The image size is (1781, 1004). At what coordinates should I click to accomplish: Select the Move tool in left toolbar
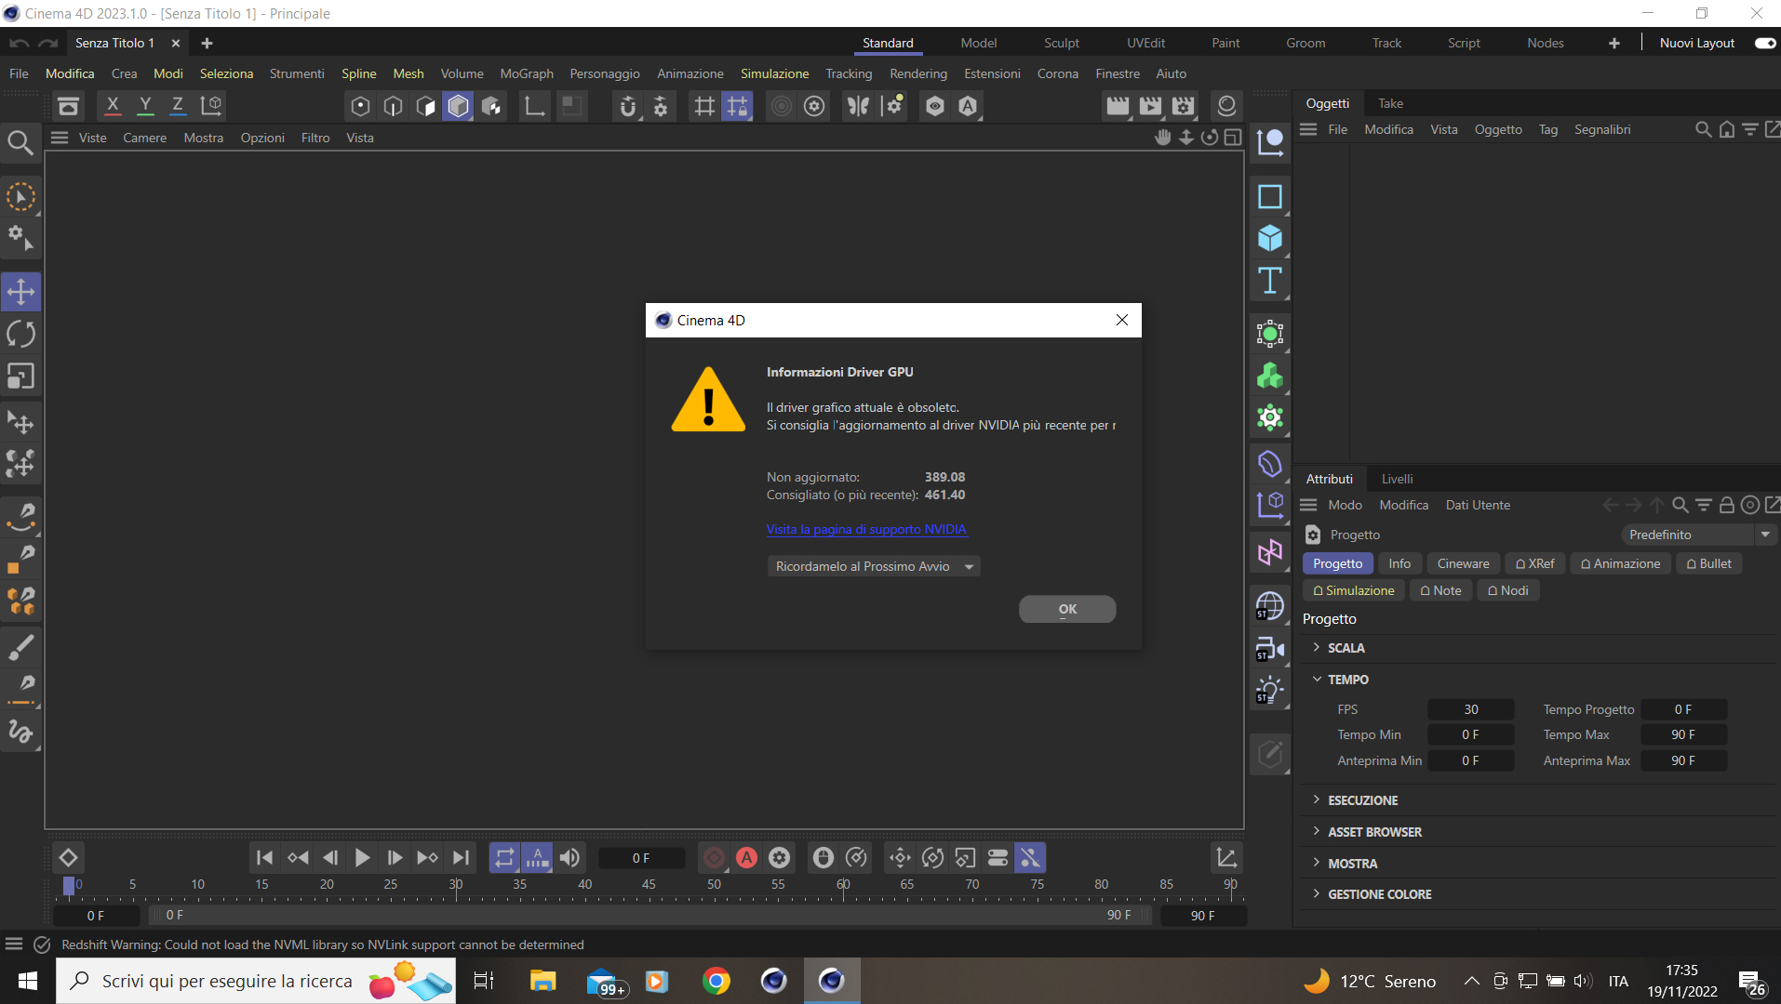tap(20, 292)
